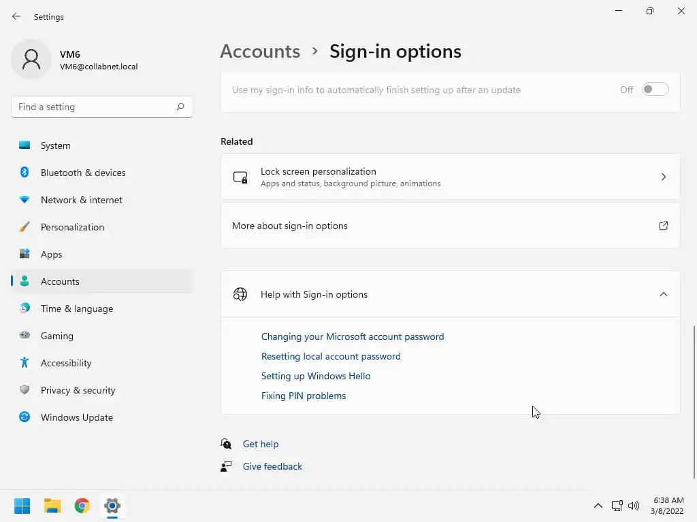Screen dimensions: 697x522
Task: Click the Privacy & security shield icon
Action: click(x=25, y=390)
